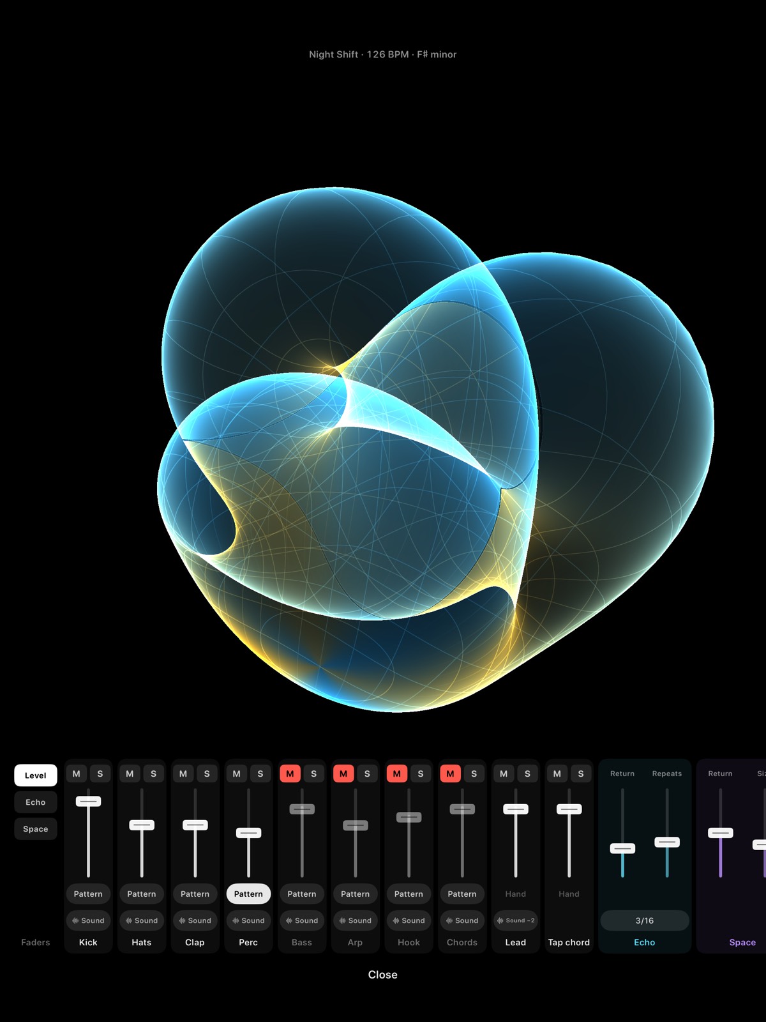Click the Space Return fader handle
This screenshot has height=1022, width=766.
pyautogui.click(x=721, y=832)
